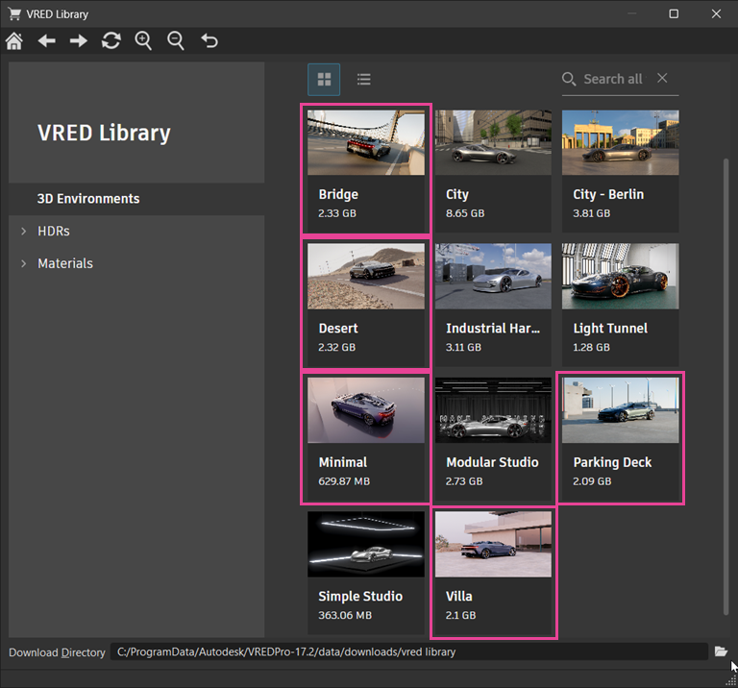Open the Bridge environment thumbnail
Image resolution: width=738 pixels, height=688 pixels.
(x=366, y=142)
